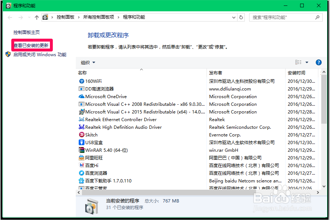Click the forward navigation arrow

[21, 18]
